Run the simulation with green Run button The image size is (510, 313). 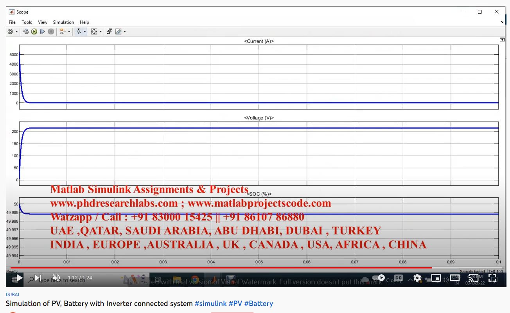[34, 32]
